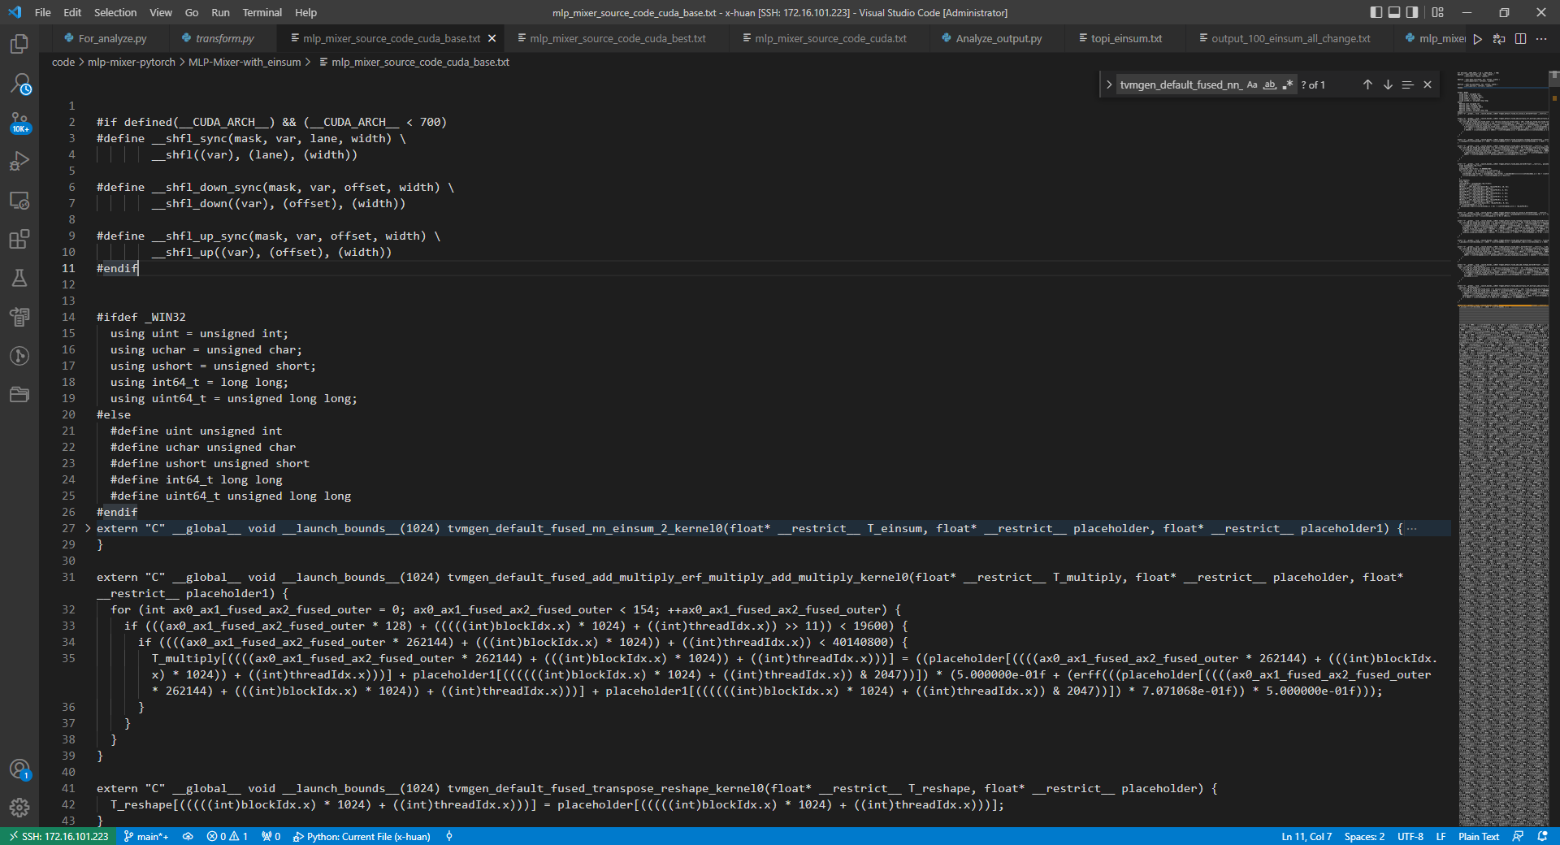Split the editor to the right
The width and height of the screenshot is (1560, 845).
[x=1520, y=39]
